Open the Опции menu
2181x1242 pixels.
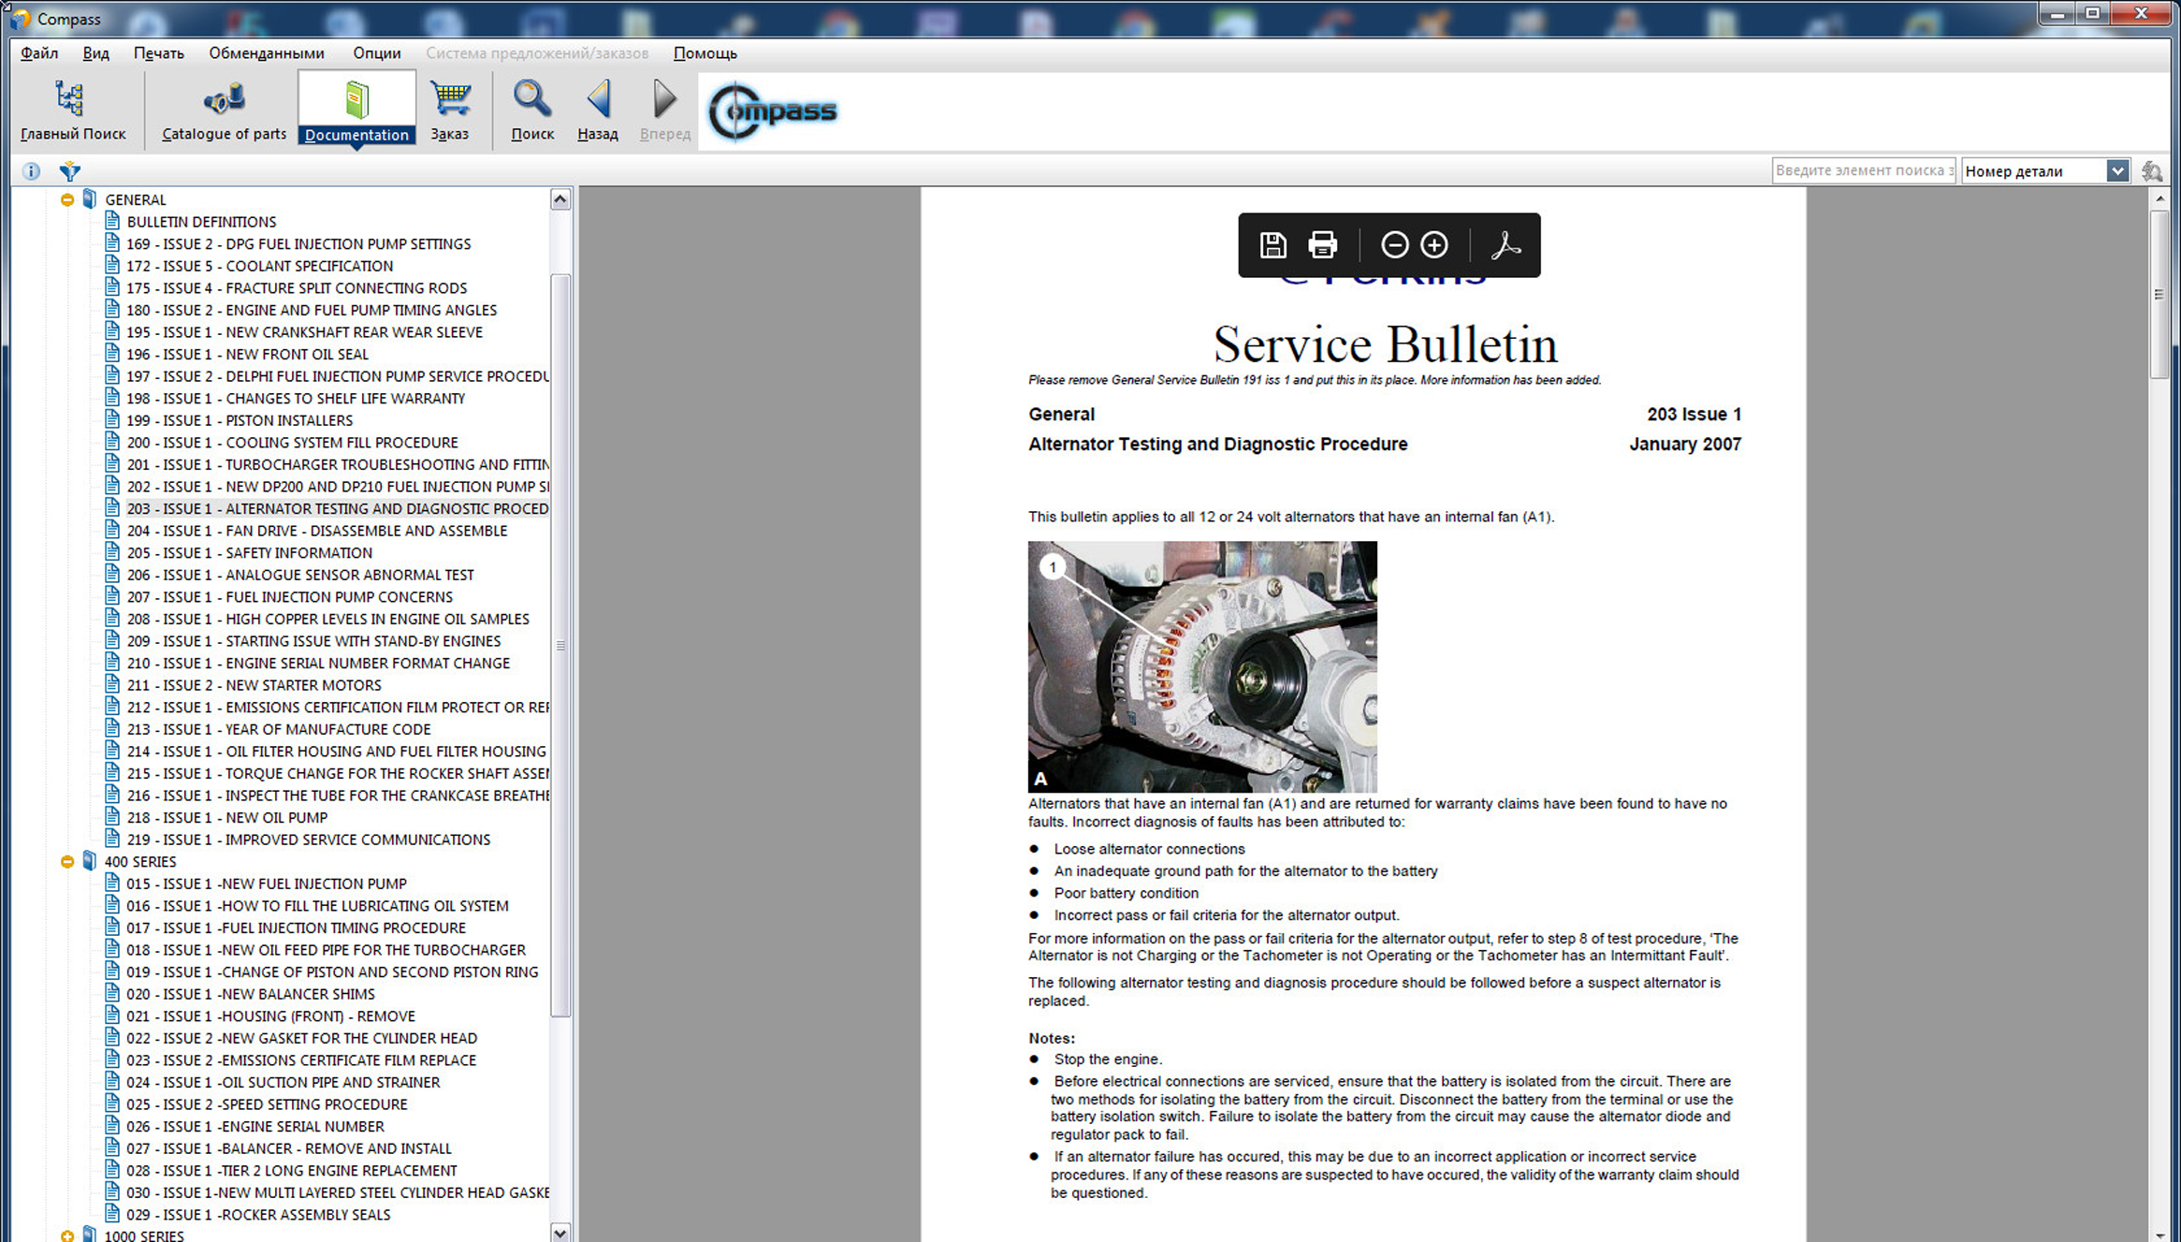[x=376, y=53]
